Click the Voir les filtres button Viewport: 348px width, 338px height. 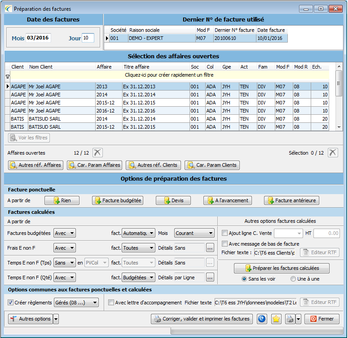29,138
